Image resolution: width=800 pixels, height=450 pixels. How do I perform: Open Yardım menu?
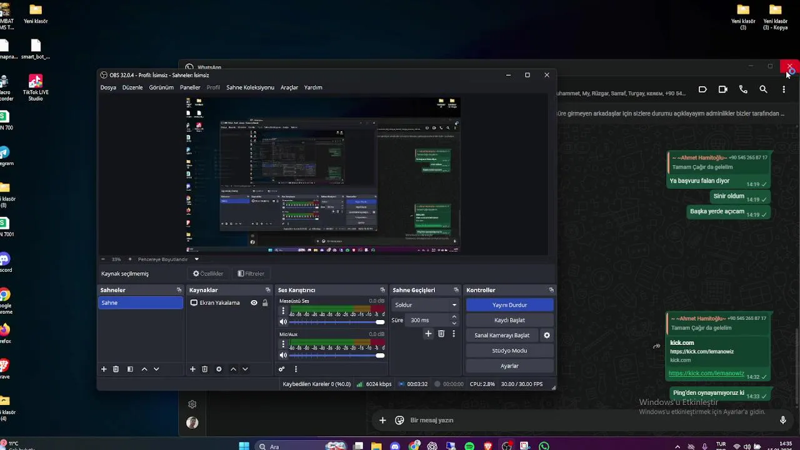[x=313, y=87]
